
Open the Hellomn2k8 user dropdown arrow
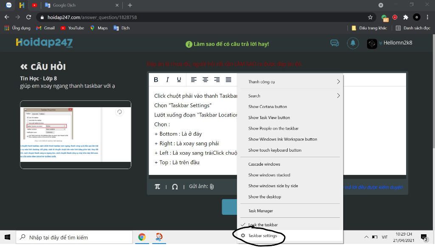tap(380, 43)
